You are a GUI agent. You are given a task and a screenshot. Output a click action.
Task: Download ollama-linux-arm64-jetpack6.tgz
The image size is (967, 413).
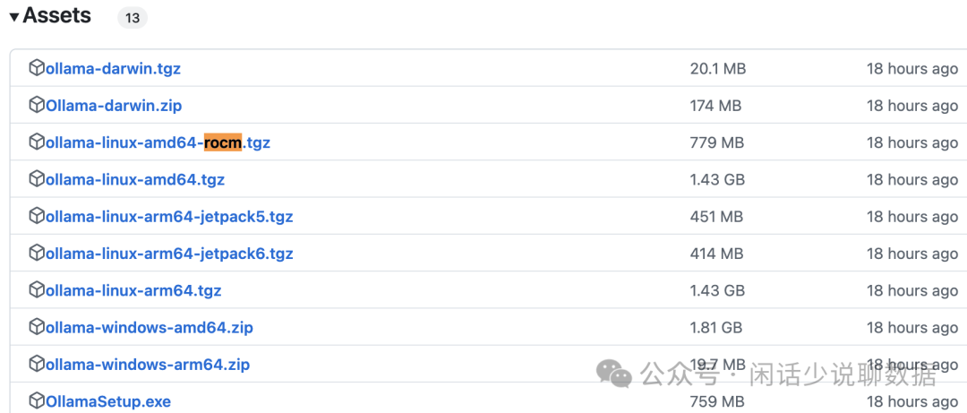click(169, 254)
